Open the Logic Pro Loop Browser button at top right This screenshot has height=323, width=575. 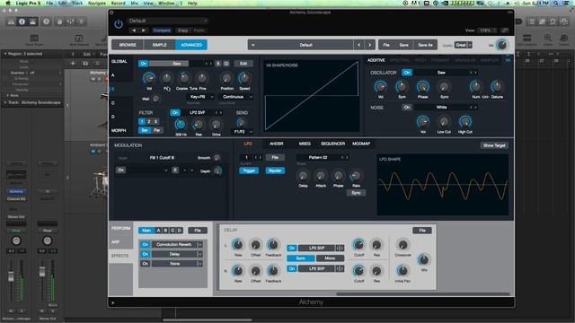tap(553, 22)
